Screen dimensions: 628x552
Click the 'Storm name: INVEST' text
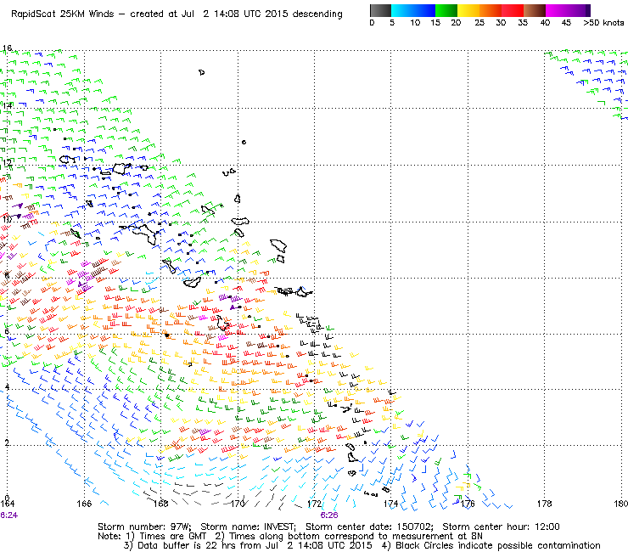tap(248, 527)
